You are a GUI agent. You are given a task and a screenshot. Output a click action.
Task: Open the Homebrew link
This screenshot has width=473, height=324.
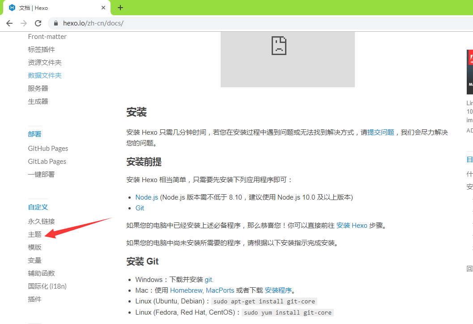click(187, 290)
